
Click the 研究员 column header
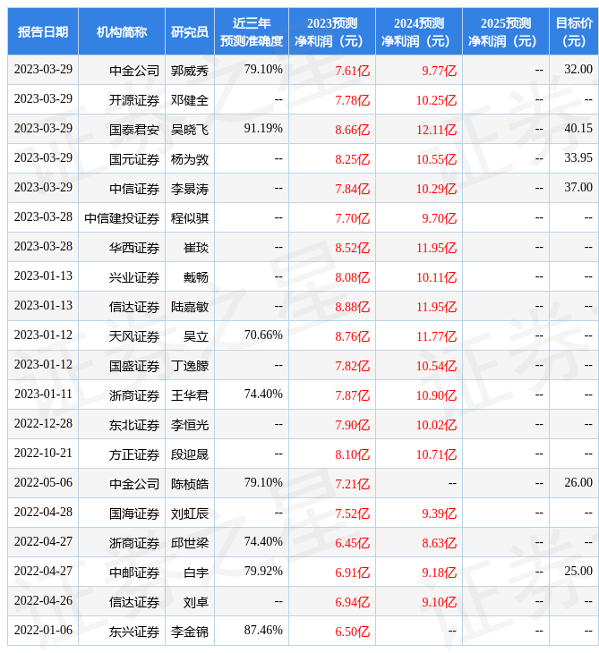[190, 31]
